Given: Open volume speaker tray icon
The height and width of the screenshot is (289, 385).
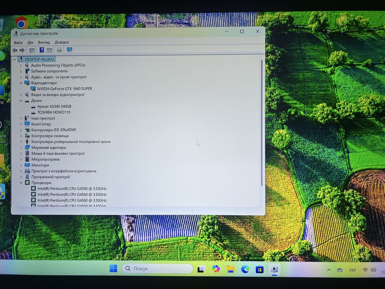Looking at the screenshot, I should (x=373, y=270).
